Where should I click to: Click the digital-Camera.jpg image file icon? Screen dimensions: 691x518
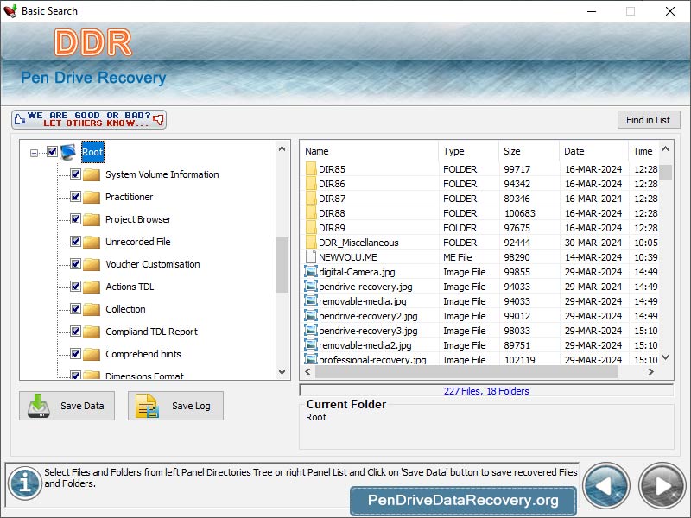coord(311,272)
